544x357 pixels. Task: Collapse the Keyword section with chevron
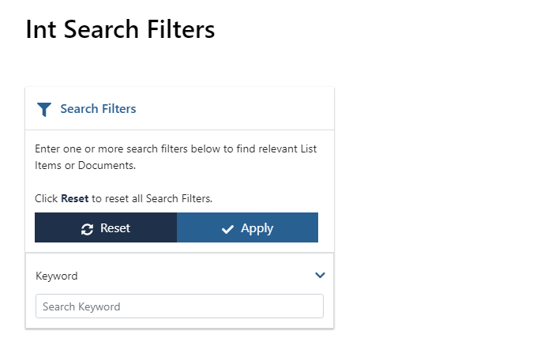click(320, 275)
